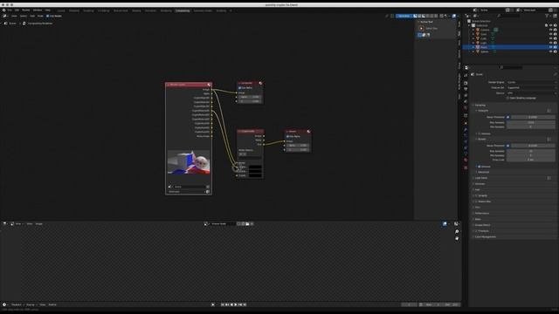559x314 pixels.
Task: Click the overlay icon in node editor header
Action: click(x=454, y=16)
